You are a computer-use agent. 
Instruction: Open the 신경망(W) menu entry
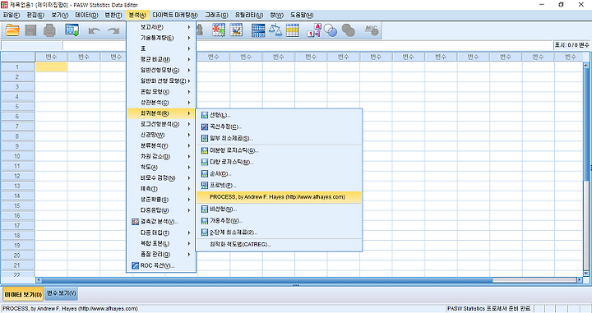(x=161, y=135)
